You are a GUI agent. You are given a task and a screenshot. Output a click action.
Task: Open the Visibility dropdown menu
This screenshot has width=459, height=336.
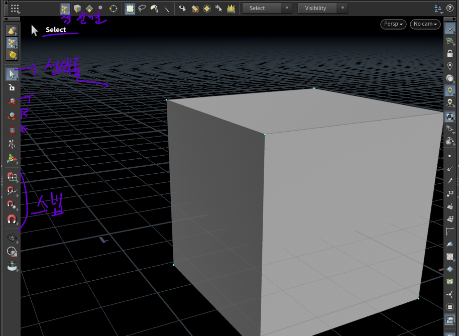323,8
